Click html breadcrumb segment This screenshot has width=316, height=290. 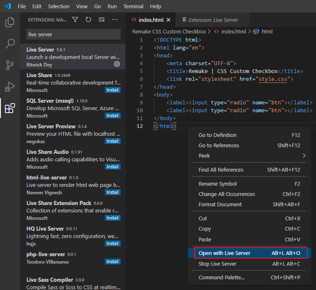[267, 32]
